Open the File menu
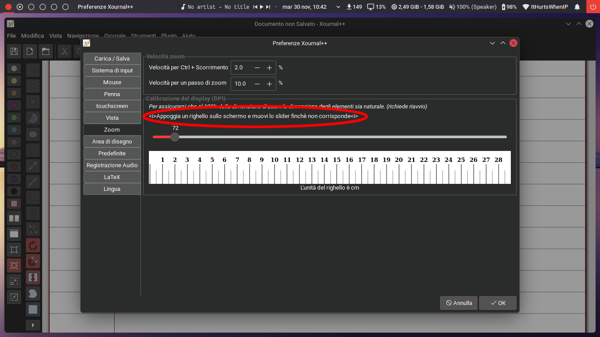600x337 pixels. [11, 36]
